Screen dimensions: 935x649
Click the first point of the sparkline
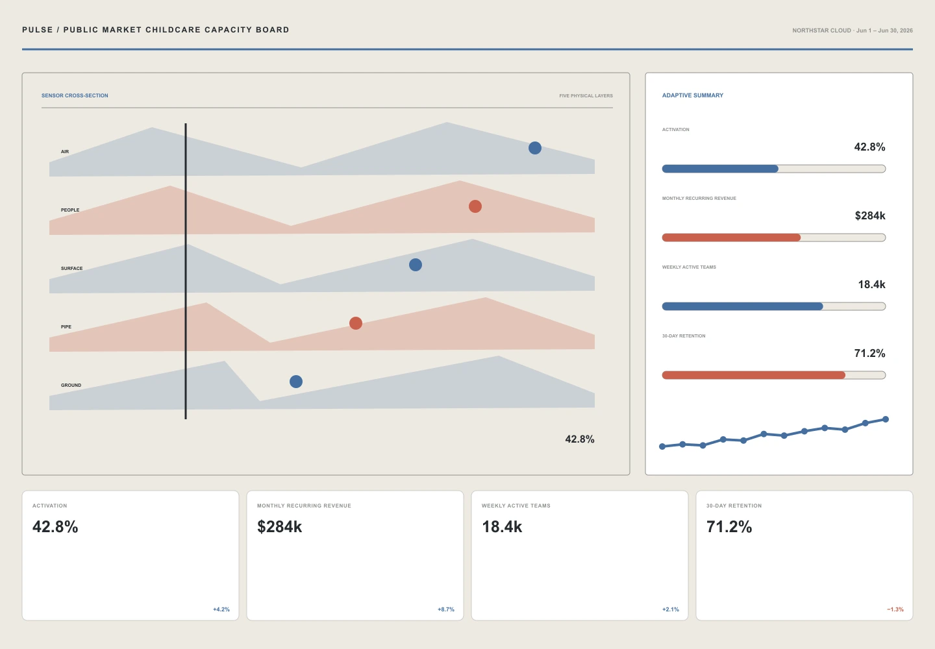662,447
